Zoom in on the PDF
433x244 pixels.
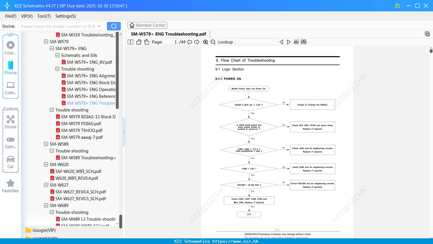[x=206, y=42]
